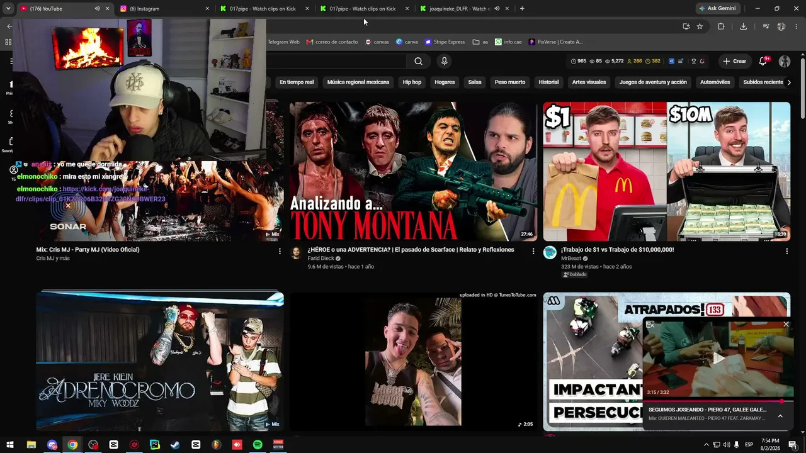This screenshot has width=806, height=453.
Task: Open options for MrBeast $1 vs $10,000,000 video
Action: 786,251
